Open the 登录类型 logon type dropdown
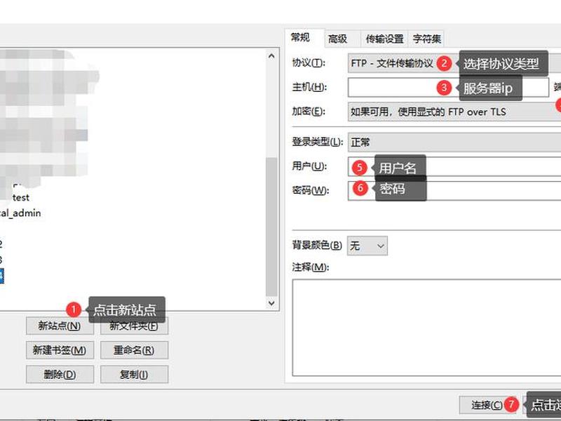561x421 pixels. pos(454,142)
